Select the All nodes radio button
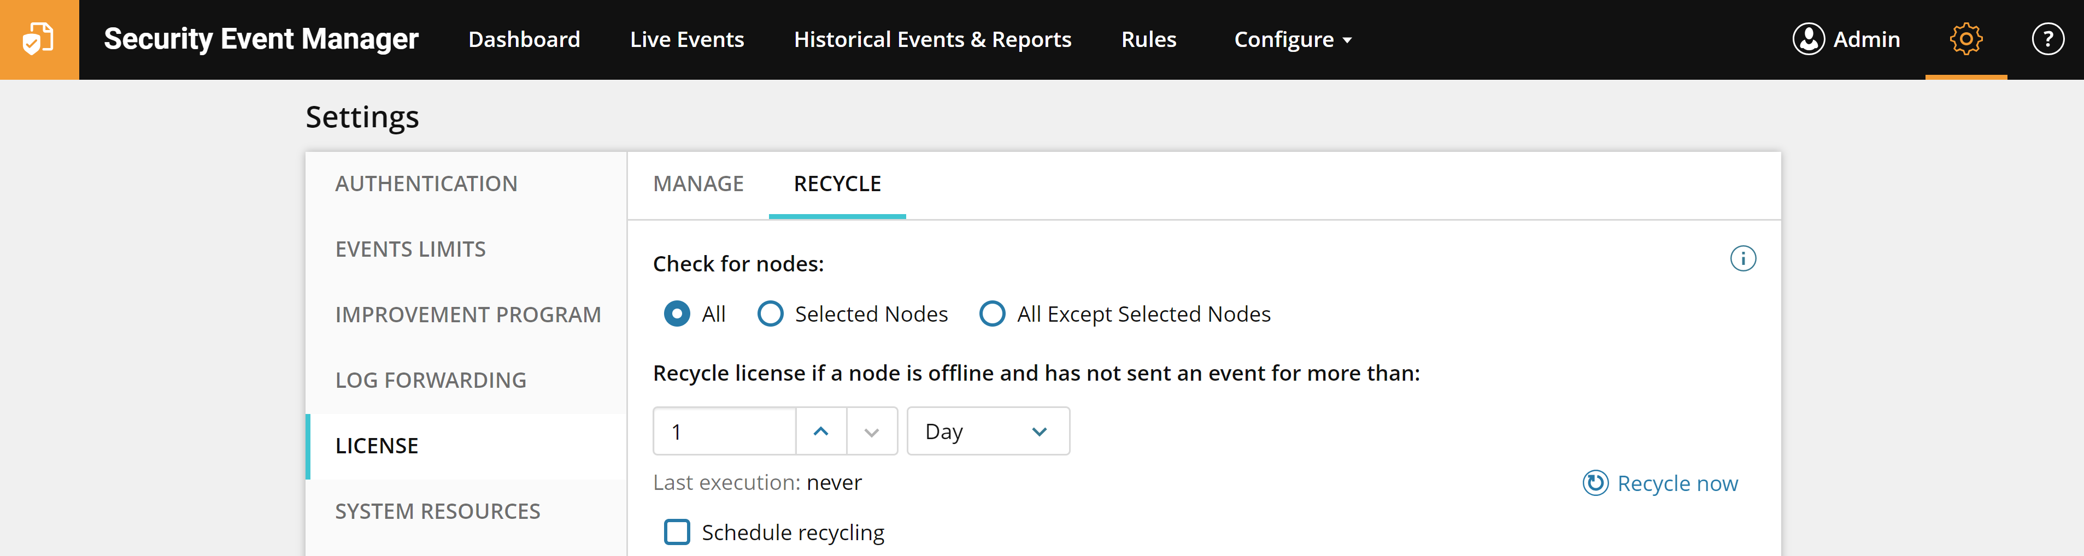 pyautogui.click(x=677, y=314)
